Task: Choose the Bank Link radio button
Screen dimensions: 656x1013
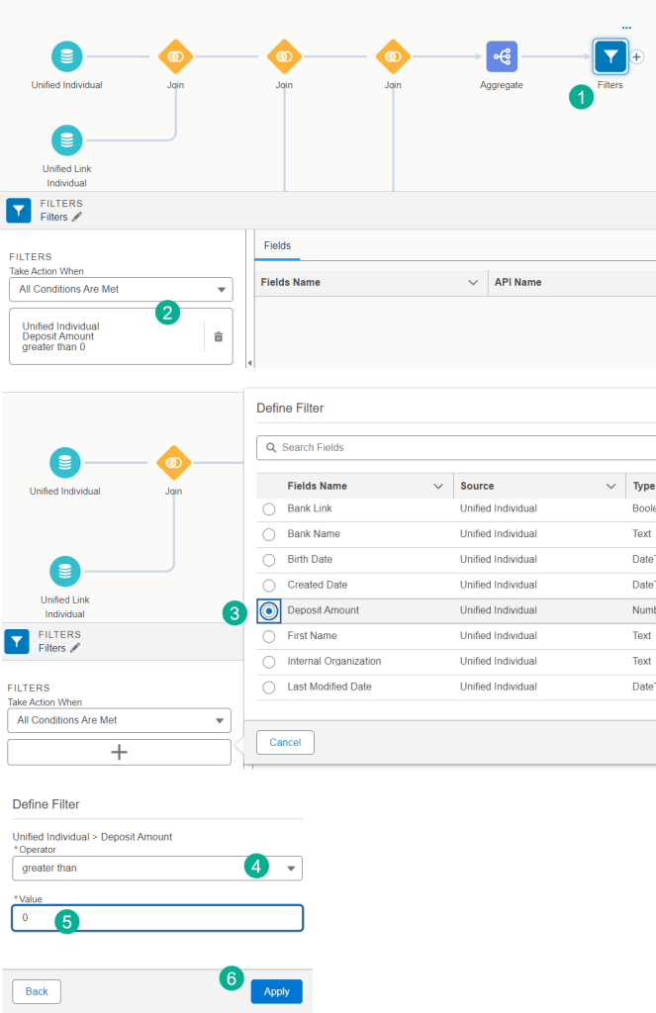Action: [x=268, y=508]
